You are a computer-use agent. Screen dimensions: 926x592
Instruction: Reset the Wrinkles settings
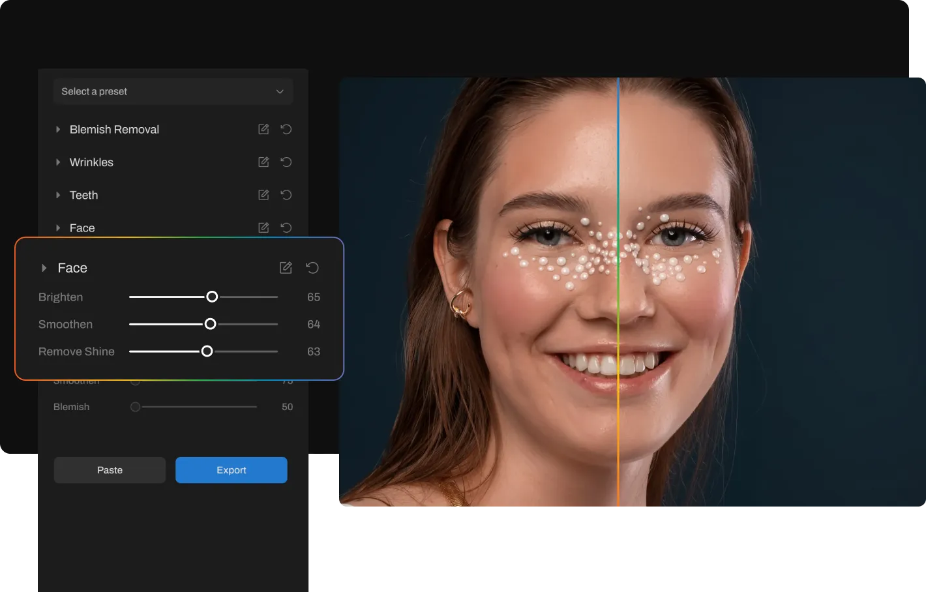click(286, 162)
